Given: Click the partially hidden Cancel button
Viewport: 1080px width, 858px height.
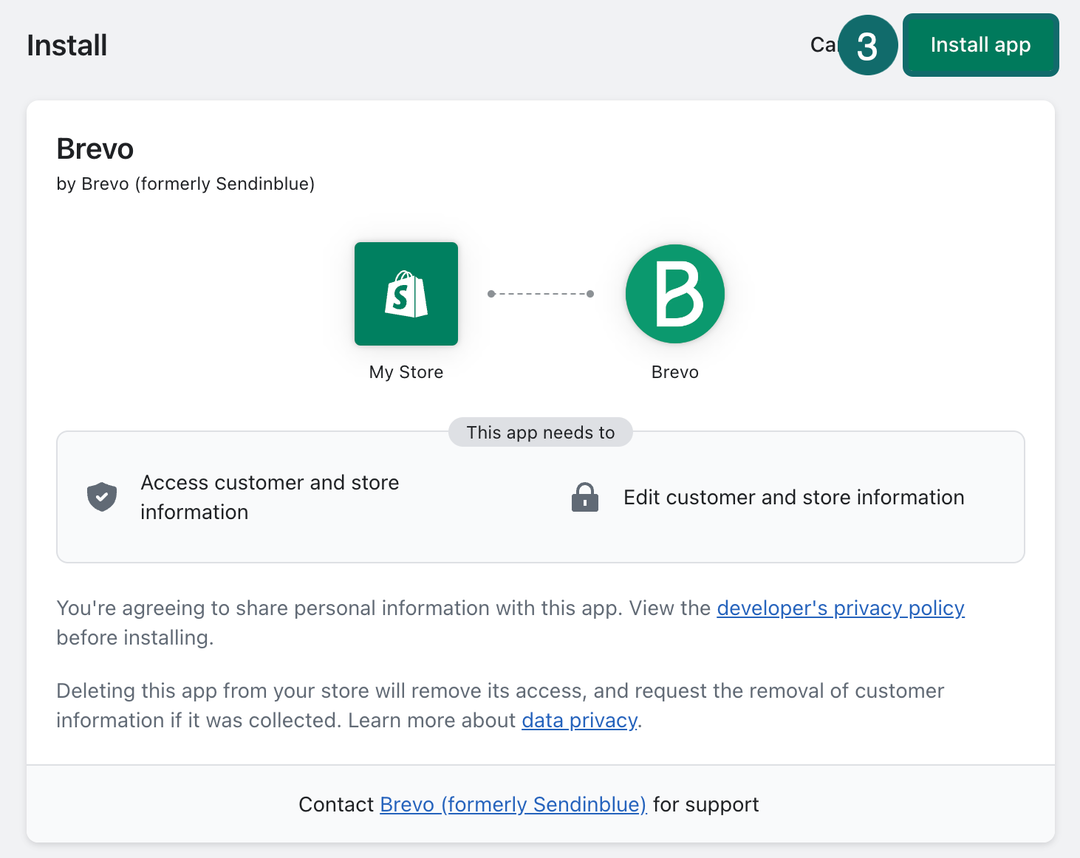Looking at the screenshot, I should click(821, 45).
